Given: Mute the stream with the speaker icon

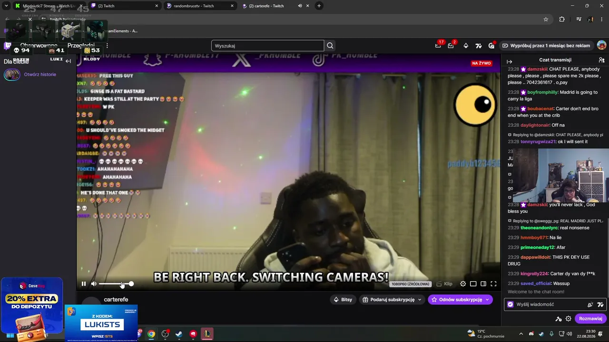Looking at the screenshot, I should tap(94, 284).
